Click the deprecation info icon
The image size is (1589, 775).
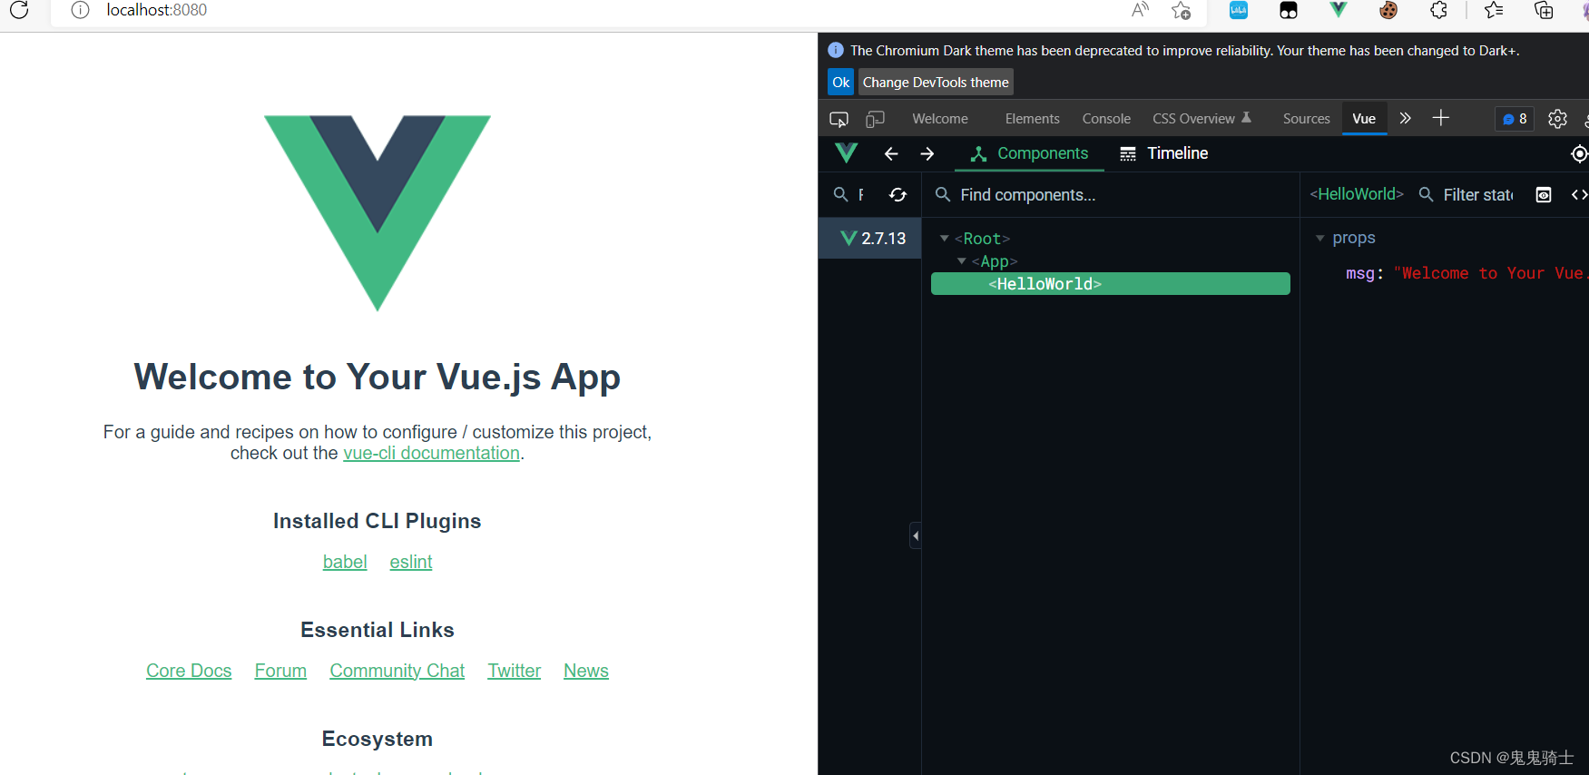coord(836,50)
